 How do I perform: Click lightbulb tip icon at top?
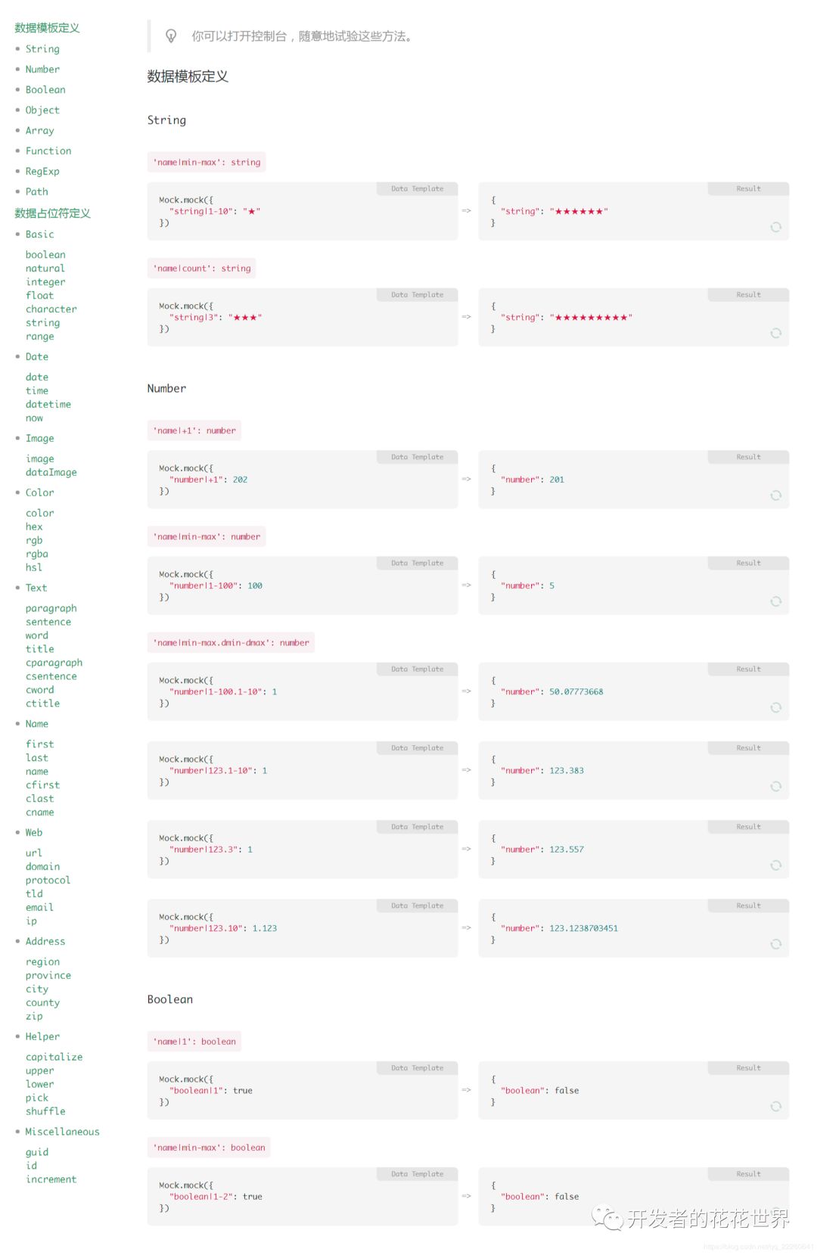171,36
